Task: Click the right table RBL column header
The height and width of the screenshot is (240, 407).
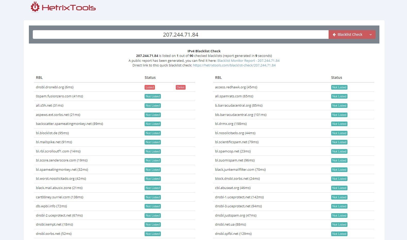Action: (218, 78)
